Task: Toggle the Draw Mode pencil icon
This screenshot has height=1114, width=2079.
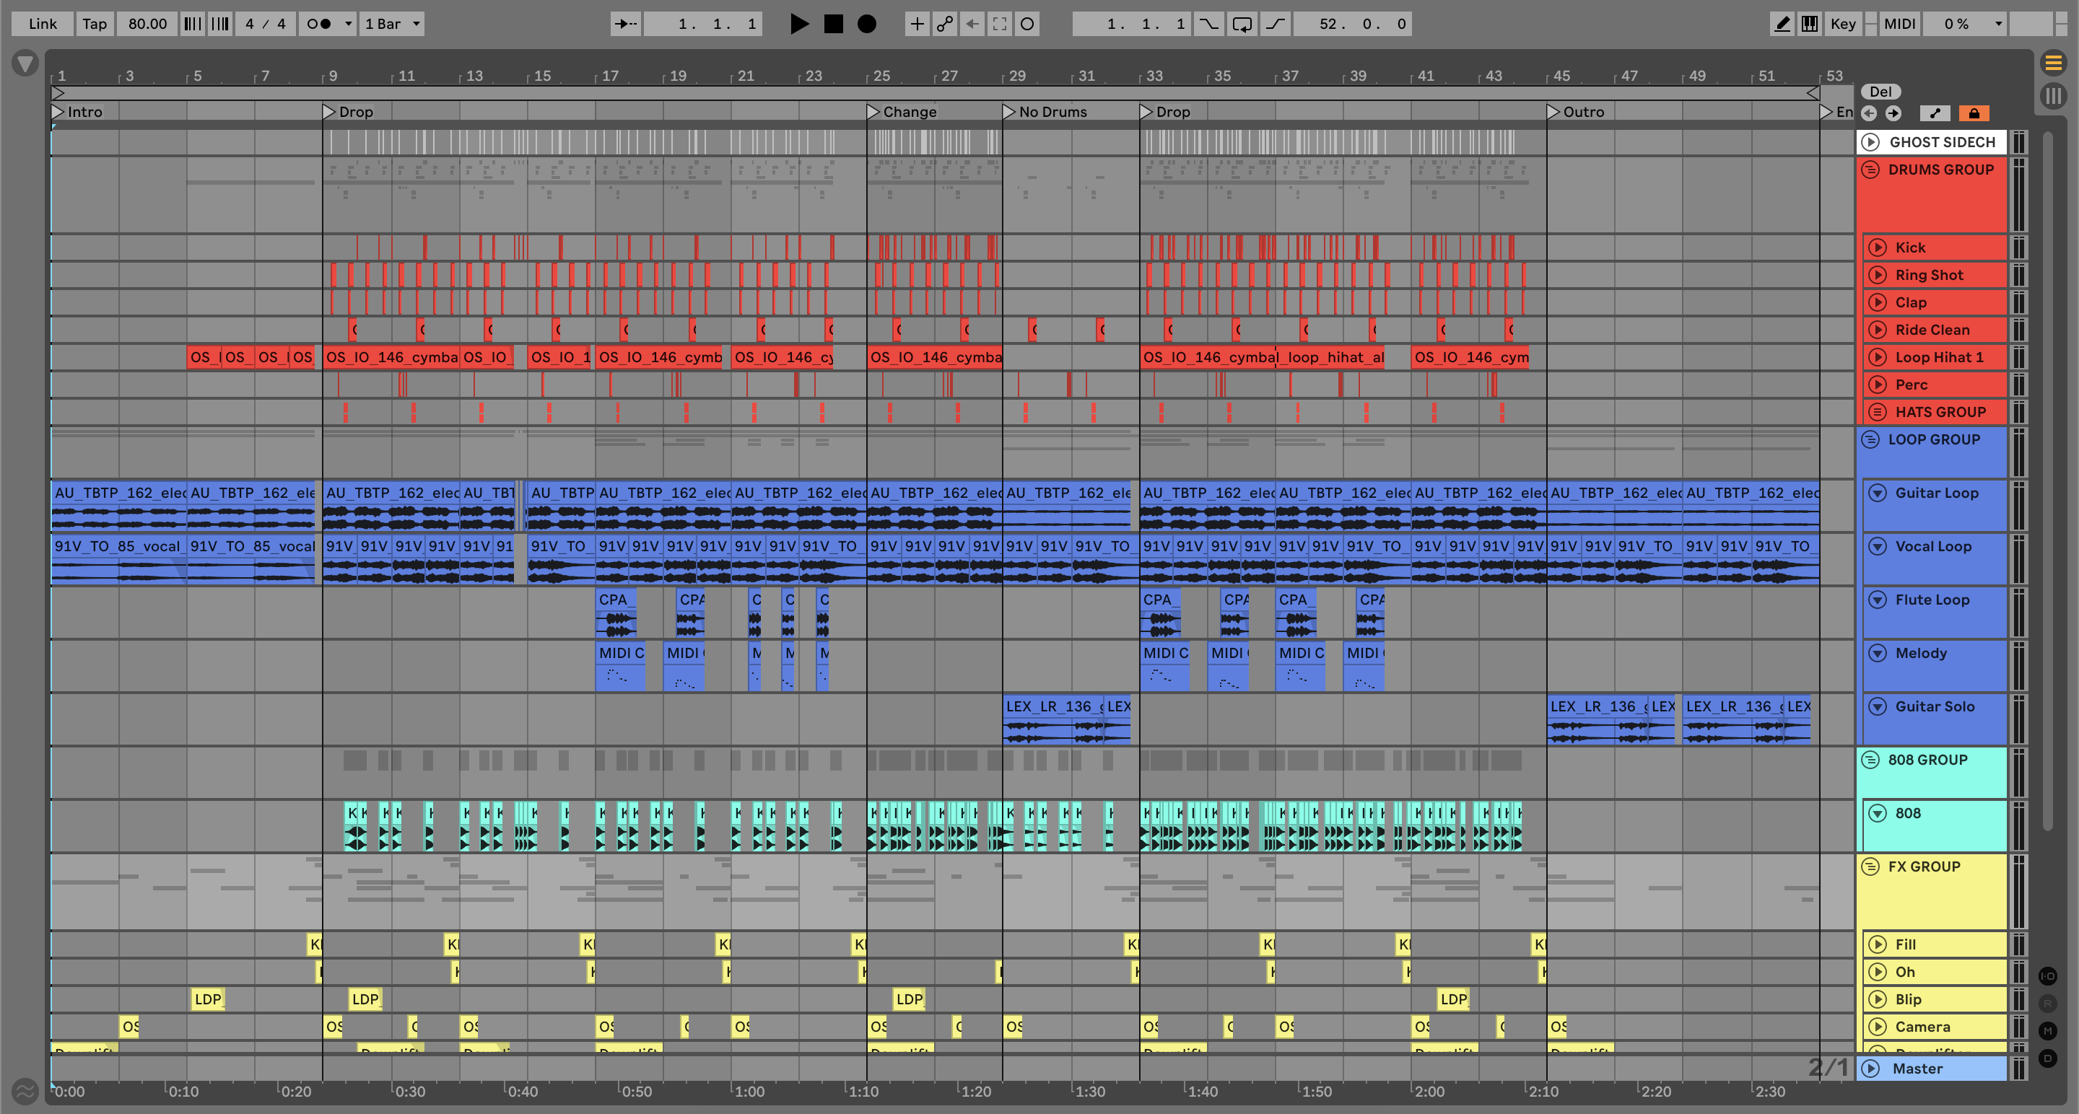Action: [x=1781, y=25]
